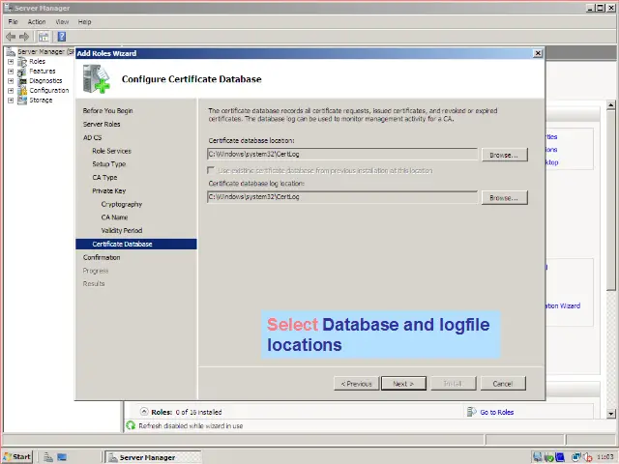Go to Cryptography wizard step
Screen dimensions: 619x464
[122, 204]
